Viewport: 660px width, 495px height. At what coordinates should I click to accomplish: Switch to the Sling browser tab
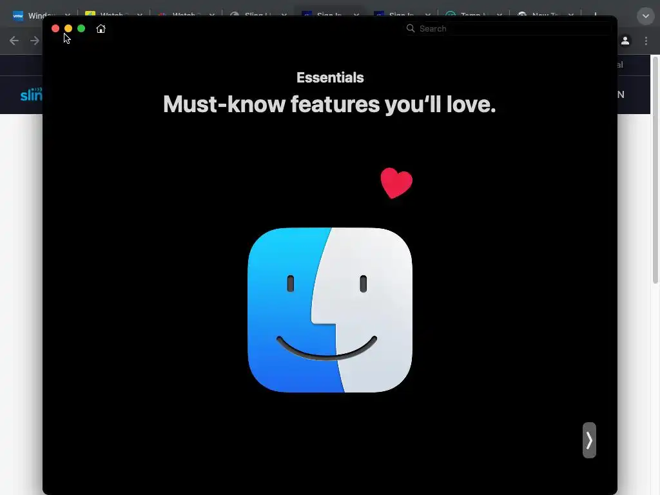point(258,15)
